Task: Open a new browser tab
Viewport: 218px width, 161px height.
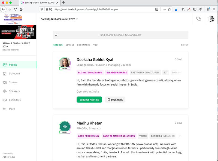Action: (63, 2)
